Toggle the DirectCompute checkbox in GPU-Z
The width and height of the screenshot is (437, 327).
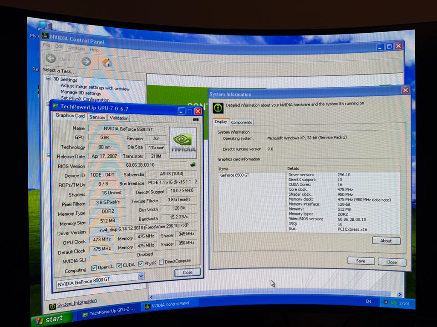[161, 262]
